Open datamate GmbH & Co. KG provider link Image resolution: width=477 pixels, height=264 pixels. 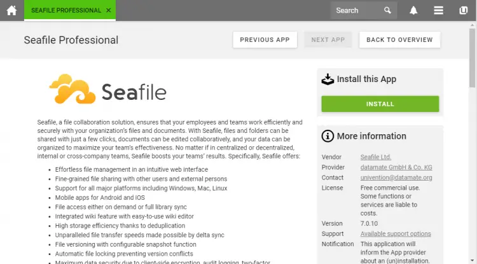tap(396, 167)
